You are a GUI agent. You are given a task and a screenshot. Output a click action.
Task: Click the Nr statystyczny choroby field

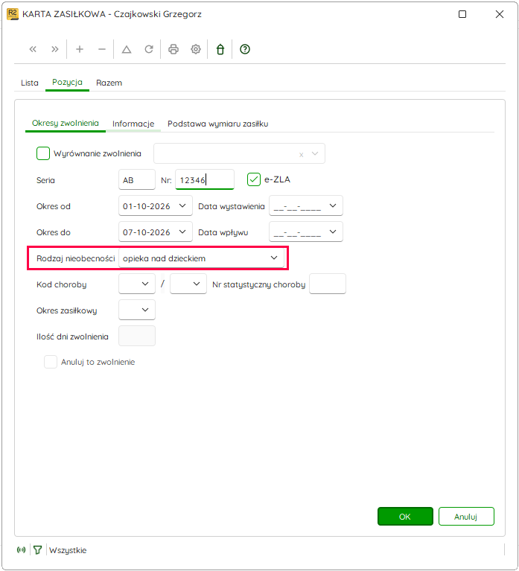coord(328,284)
